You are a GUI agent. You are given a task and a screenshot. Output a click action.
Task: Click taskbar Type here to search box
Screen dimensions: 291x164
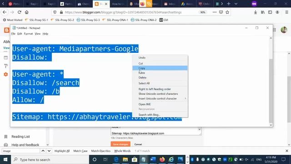[x=50, y=159]
